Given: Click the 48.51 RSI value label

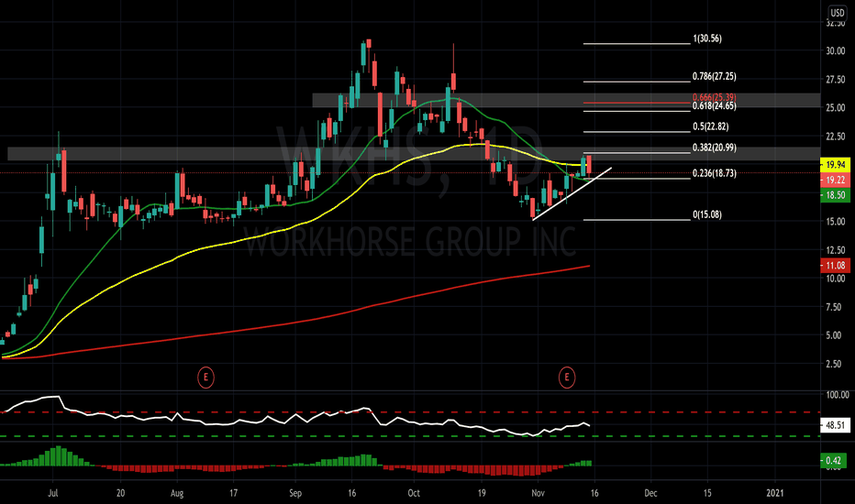Looking at the screenshot, I should point(835,425).
